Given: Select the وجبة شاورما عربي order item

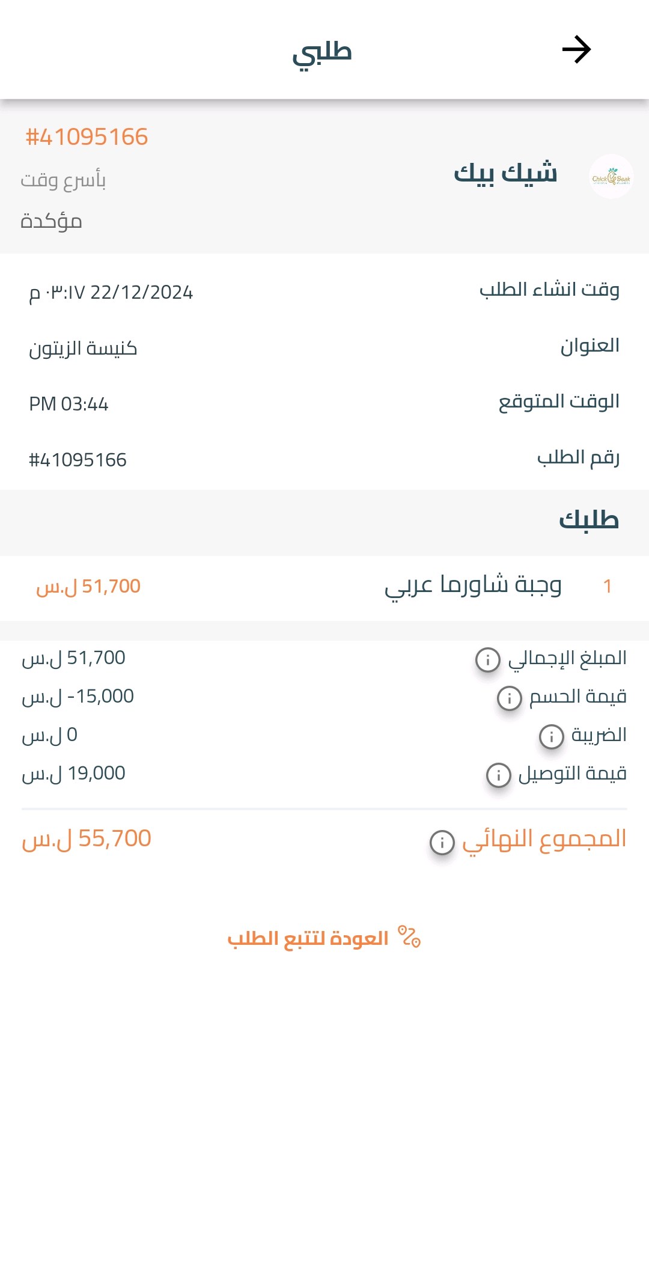Looking at the screenshot, I should pyautogui.click(x=473, y=585).
